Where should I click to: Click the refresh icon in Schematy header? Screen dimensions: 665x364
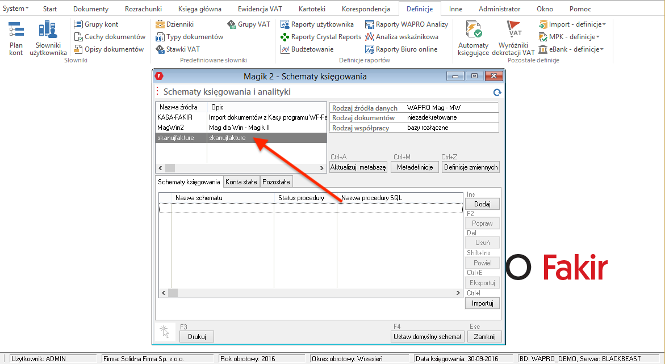[x=497, y=92]
